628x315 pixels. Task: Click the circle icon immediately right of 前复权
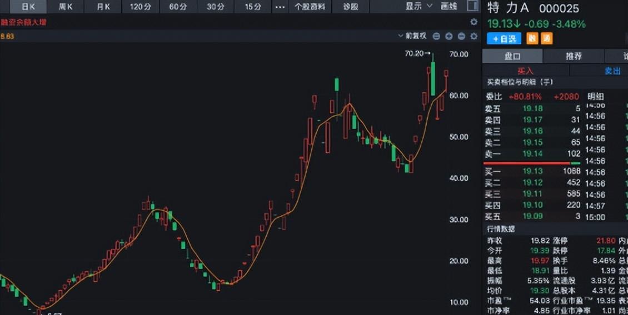pyautogui.click(x=436, y=36)
